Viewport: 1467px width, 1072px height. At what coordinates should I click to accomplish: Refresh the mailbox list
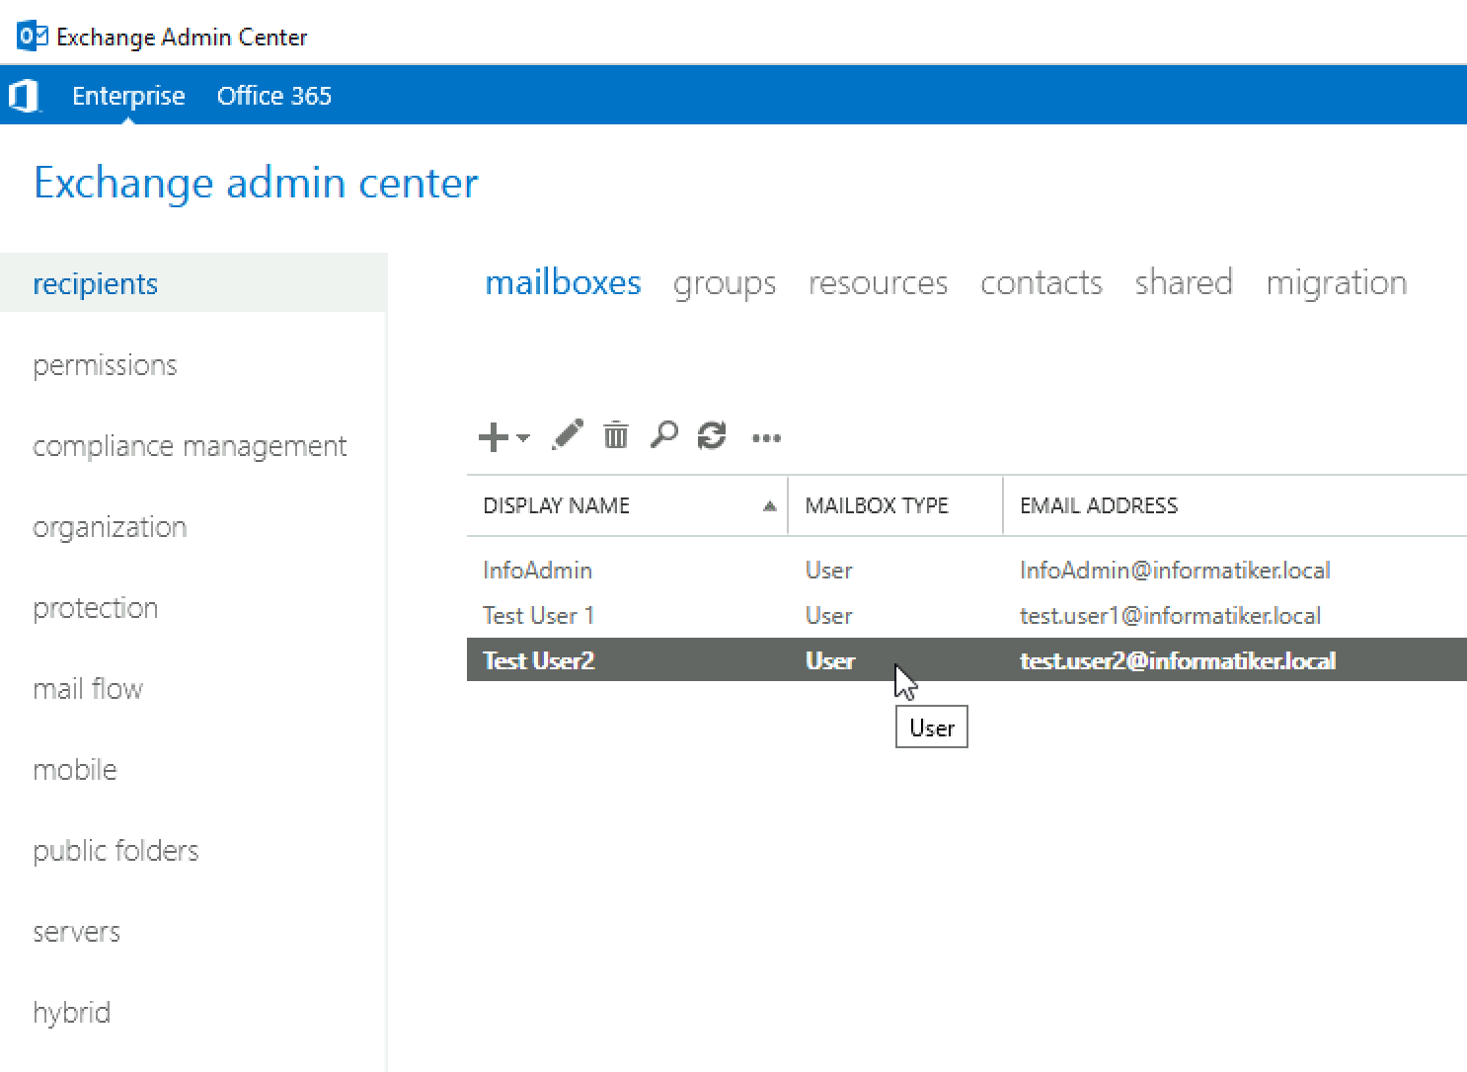[712, 435]
